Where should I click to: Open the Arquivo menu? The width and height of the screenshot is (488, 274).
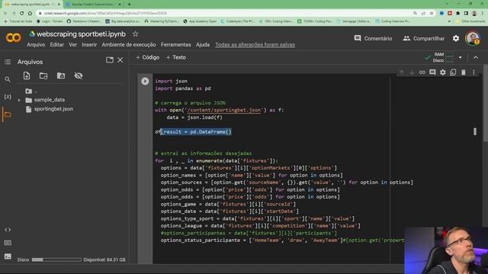[x=36, y=45]
